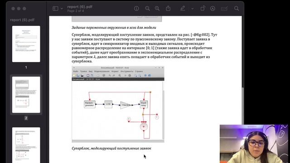
Task: Select page 1 thumbnail in sidebar
Action: (26, 44)
